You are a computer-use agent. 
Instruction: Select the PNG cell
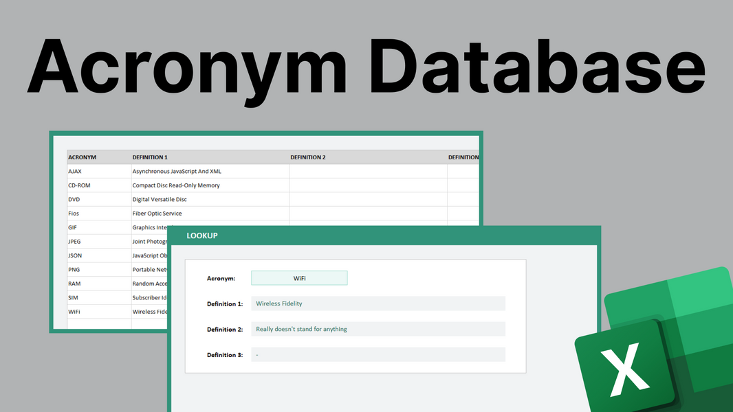[x=99, y=269]
